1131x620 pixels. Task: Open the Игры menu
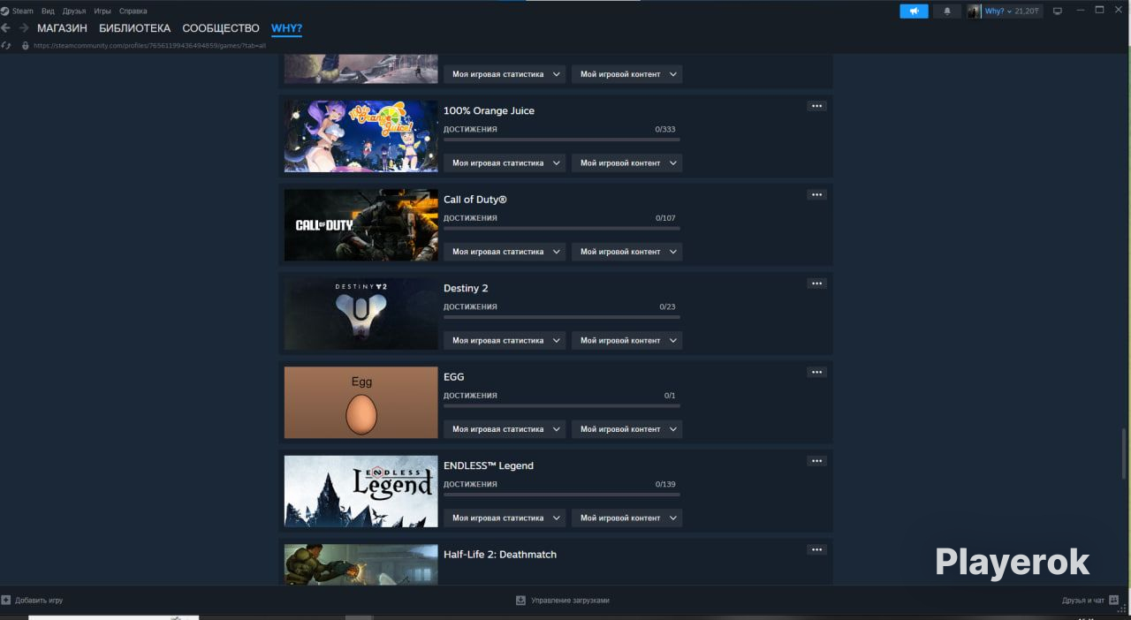point(102,11)
